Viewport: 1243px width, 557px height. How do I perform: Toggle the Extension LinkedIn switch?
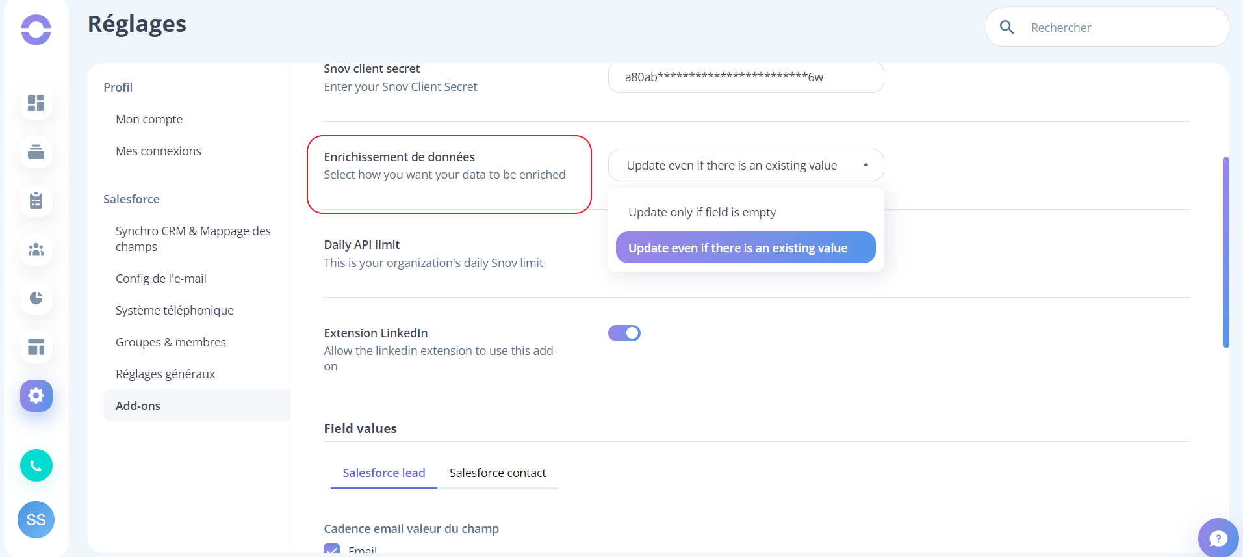(x=624, y=333)
